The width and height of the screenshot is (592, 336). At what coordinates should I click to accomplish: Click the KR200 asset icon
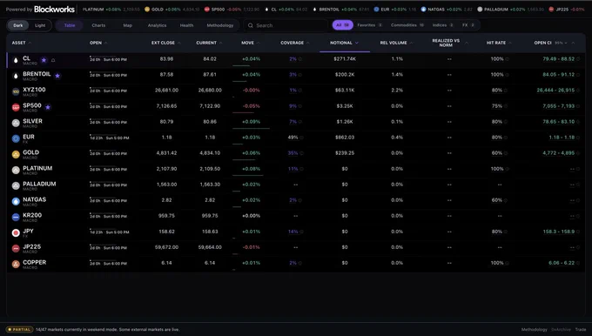click(16, 217)
